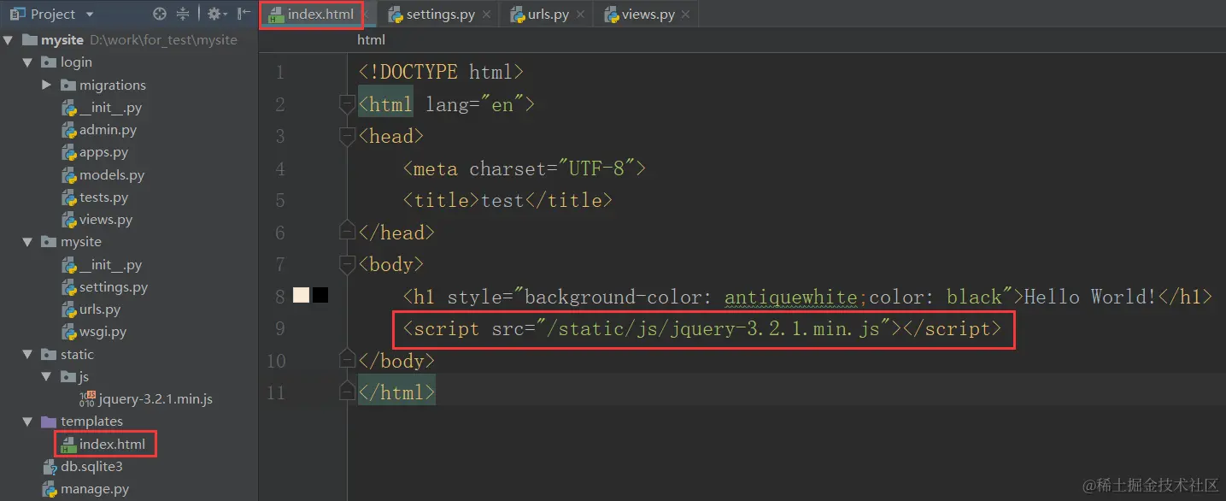
Task: Click the database file icon beside db.sqlite3
Action: pos(50,467)
